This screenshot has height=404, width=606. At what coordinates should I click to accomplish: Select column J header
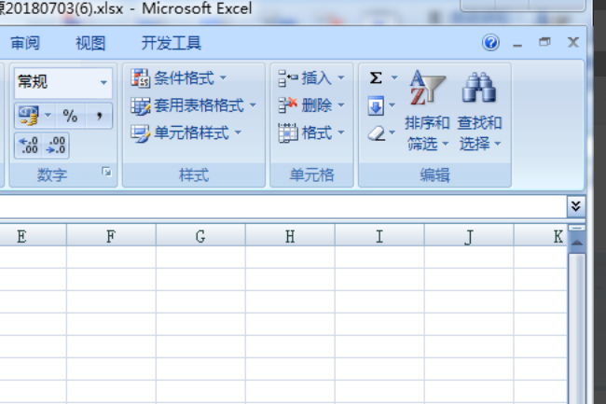pyautogui.click(x=469, y=236)
